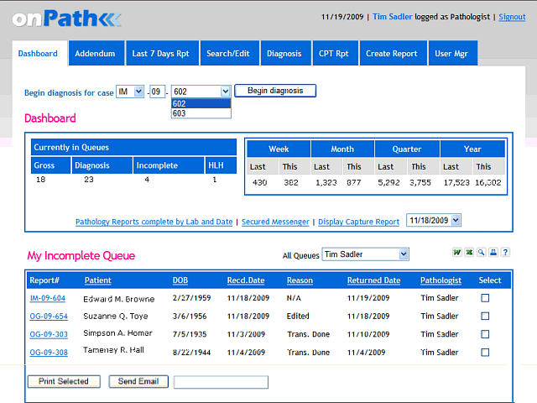Screen dimensions: 537x403
Task: Click the onPath logo
Action: click(67, 18)
